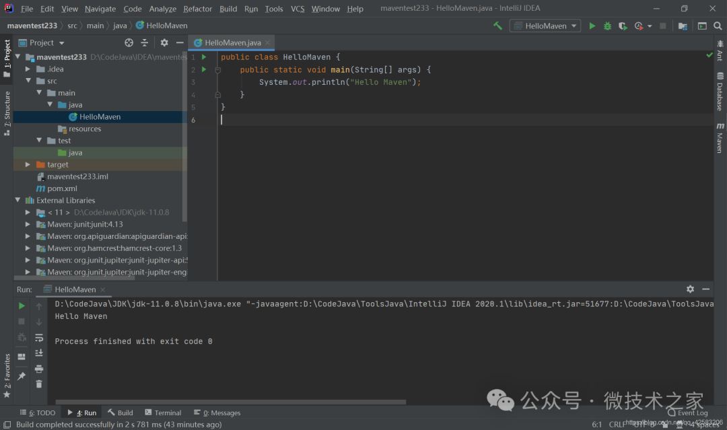The width and height of the screenshot is (727, 430).
Task: Click the Run console horizontal scrollbar
Action: [x=230, y=402]
